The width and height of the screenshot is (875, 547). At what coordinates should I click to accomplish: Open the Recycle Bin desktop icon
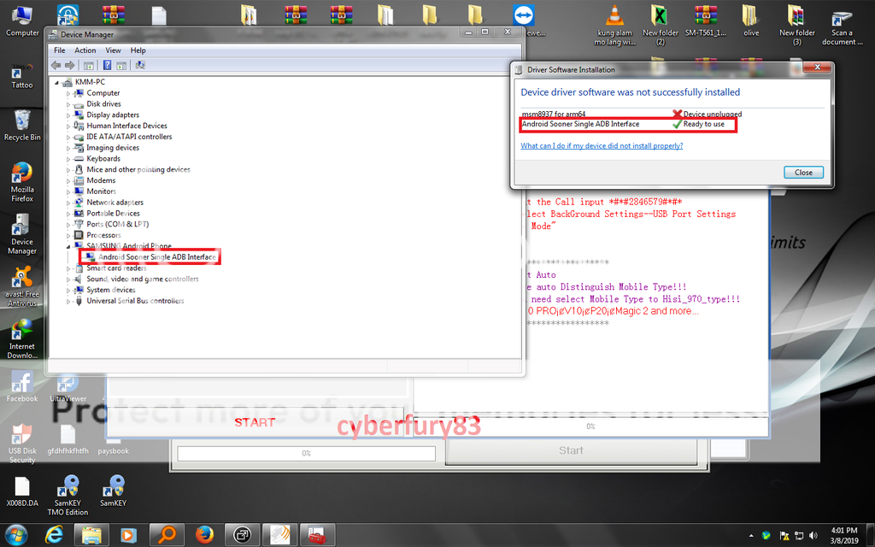click(x=22, y=122)
